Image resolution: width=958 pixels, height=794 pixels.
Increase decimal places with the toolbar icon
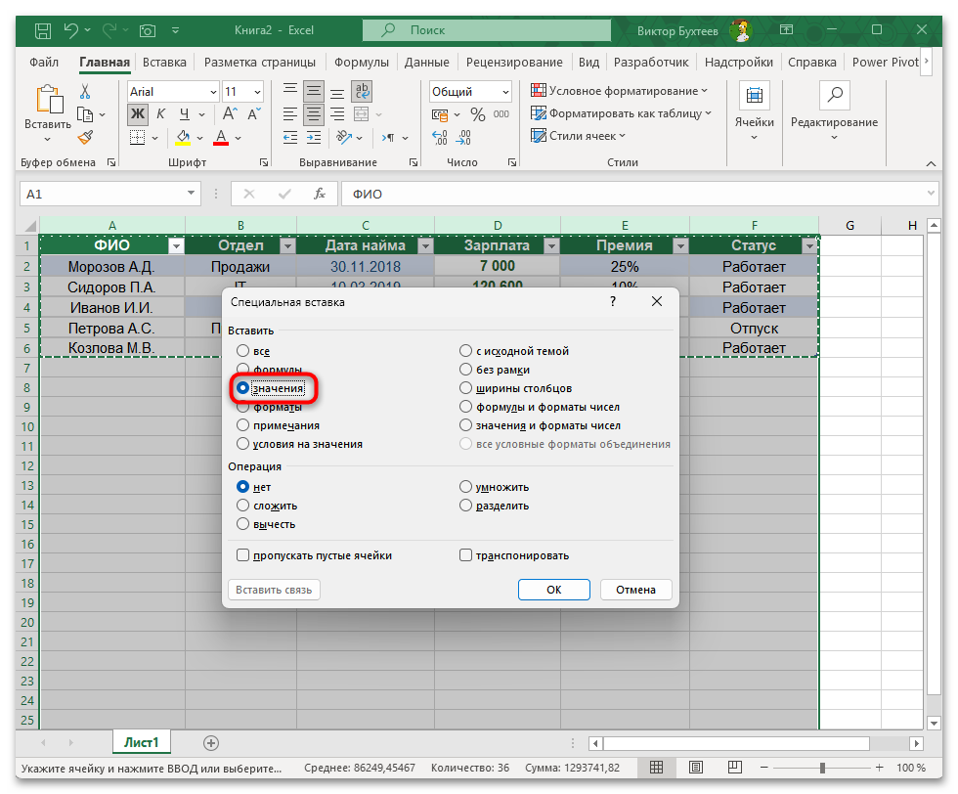coord(440,137)
